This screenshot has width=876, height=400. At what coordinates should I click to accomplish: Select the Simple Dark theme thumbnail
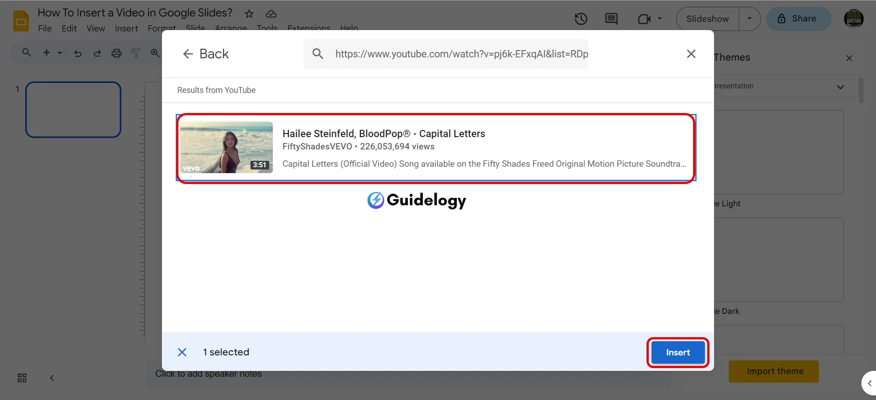(779, 260)
